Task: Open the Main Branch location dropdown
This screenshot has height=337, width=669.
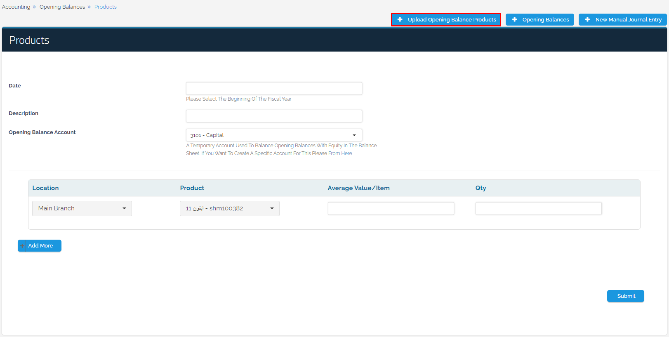Action: pyautogui.click(x=82, y=208)
